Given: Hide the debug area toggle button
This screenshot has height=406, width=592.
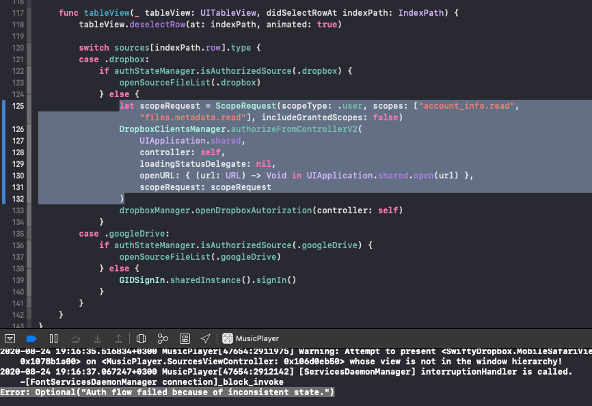Looking at the screenshot, I should click(10, 338).
